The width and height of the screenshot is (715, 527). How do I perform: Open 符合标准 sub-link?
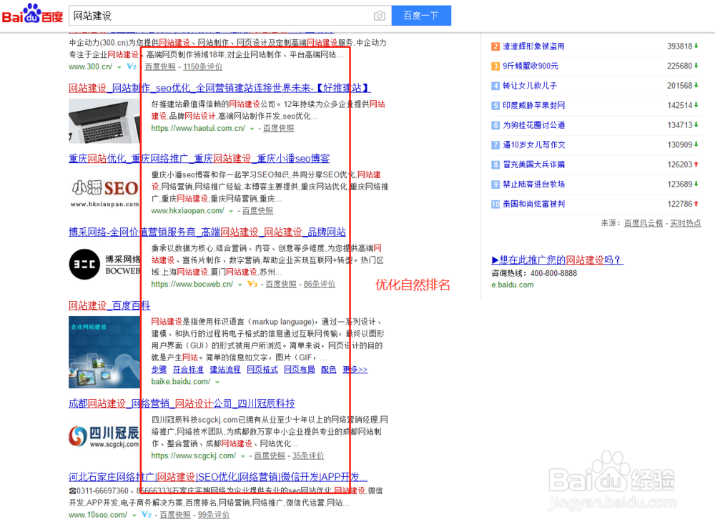click(x=188, y=369)
